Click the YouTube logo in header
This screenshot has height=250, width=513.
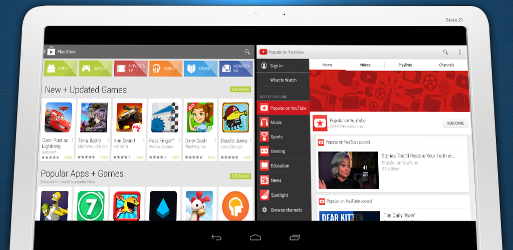[264, 52]
